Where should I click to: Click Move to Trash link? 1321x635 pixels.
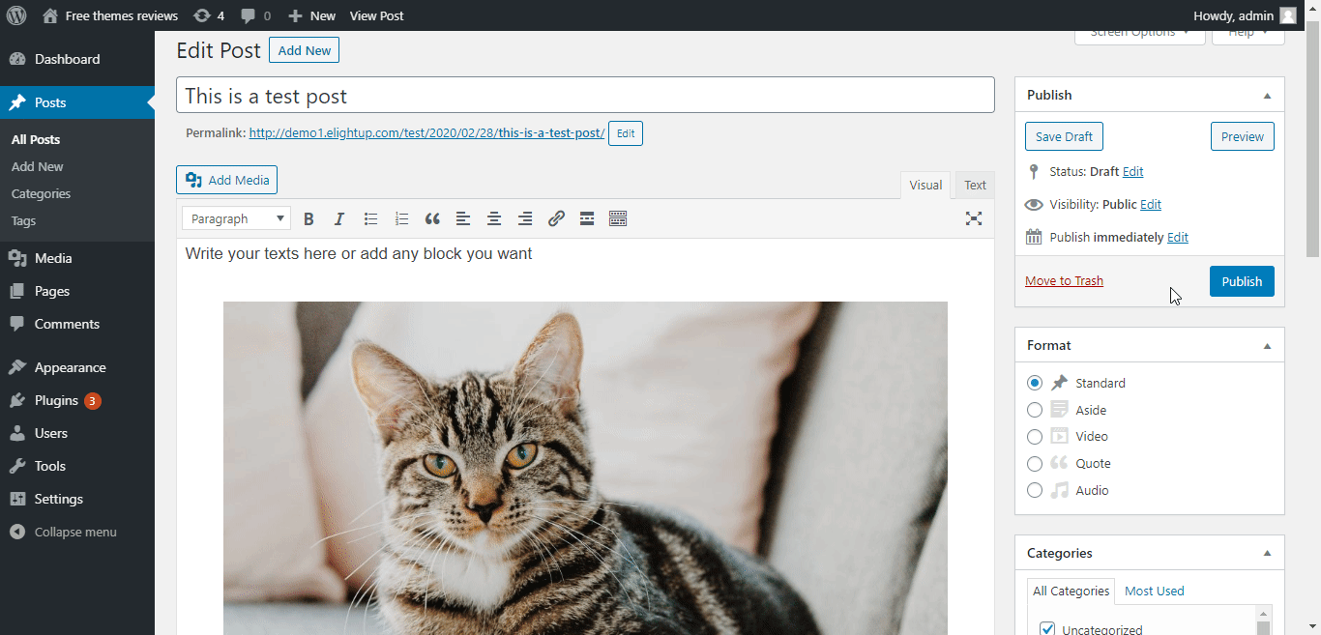click(x=1064, y=280)
